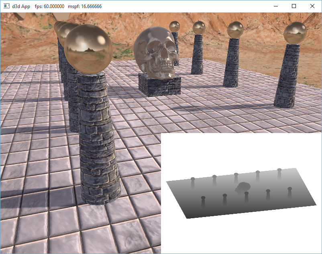Screen dimensions: 322x254
Task: Pick the small distant sphere behind the skull
Action: point(174,27)
